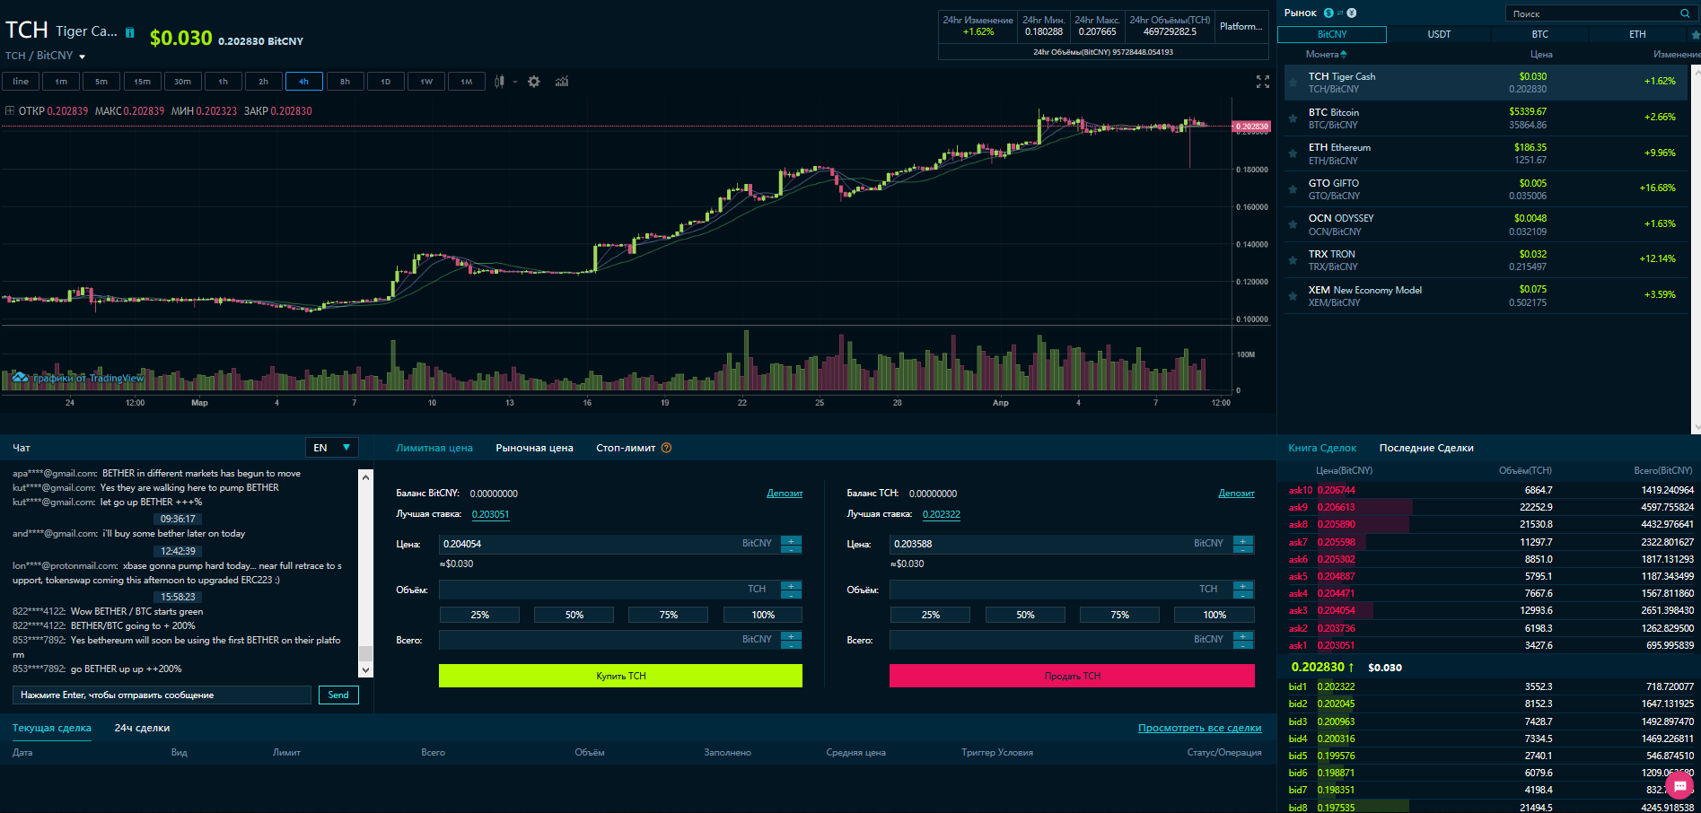Switch to the USDT market tab
Screen dimensions: 1701x813
click(x=1439, y=34)
